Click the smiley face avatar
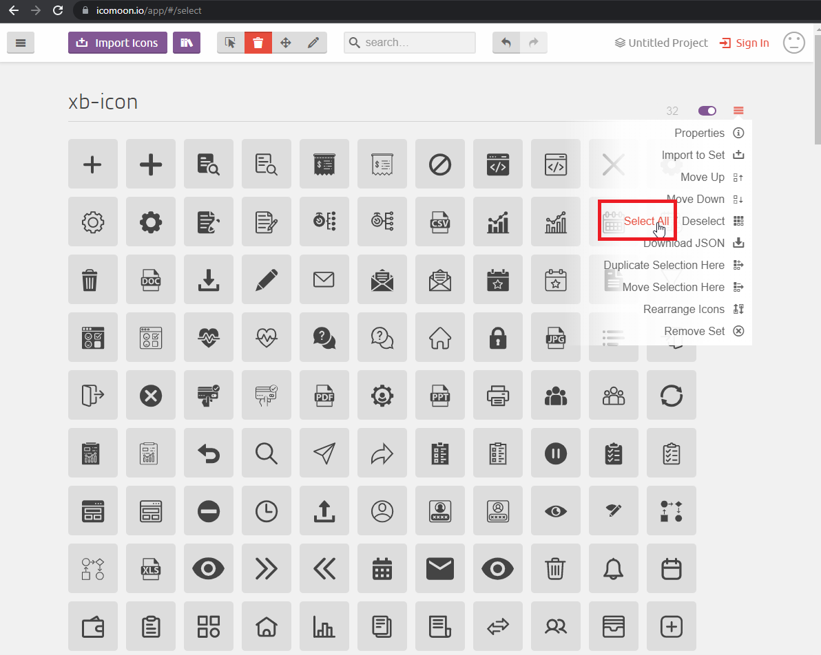The image size is (821, 655). pos(793,43)
